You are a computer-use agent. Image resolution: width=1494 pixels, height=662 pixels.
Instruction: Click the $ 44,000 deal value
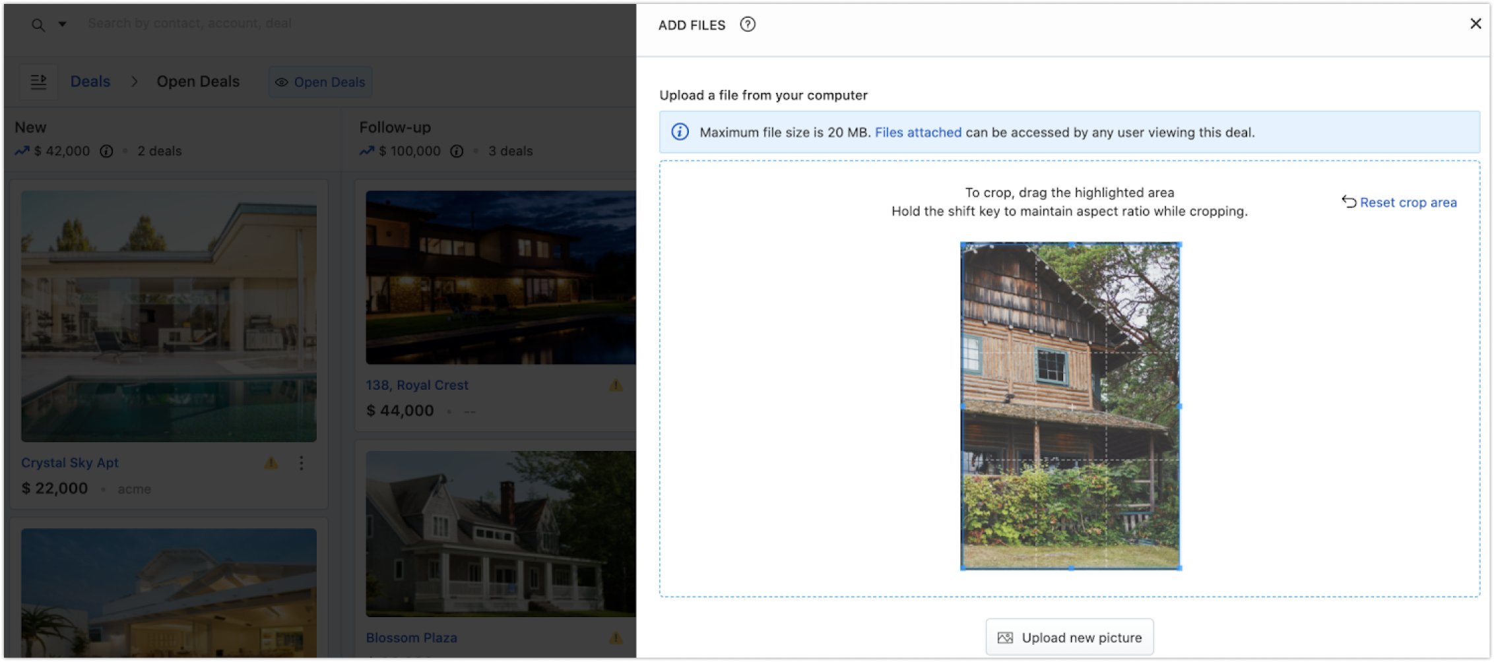click(400, 411)
